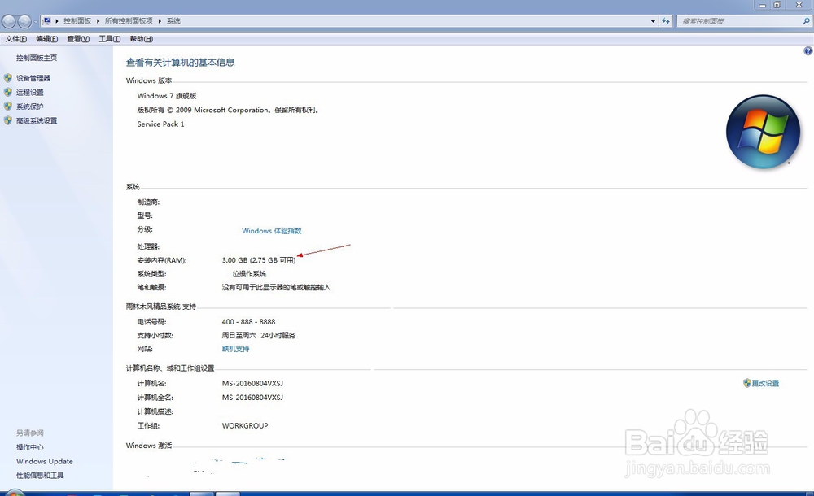Open the 联机支持 website link
The width and height of the screenshot is (814, 496).
(x=236, y=349)
